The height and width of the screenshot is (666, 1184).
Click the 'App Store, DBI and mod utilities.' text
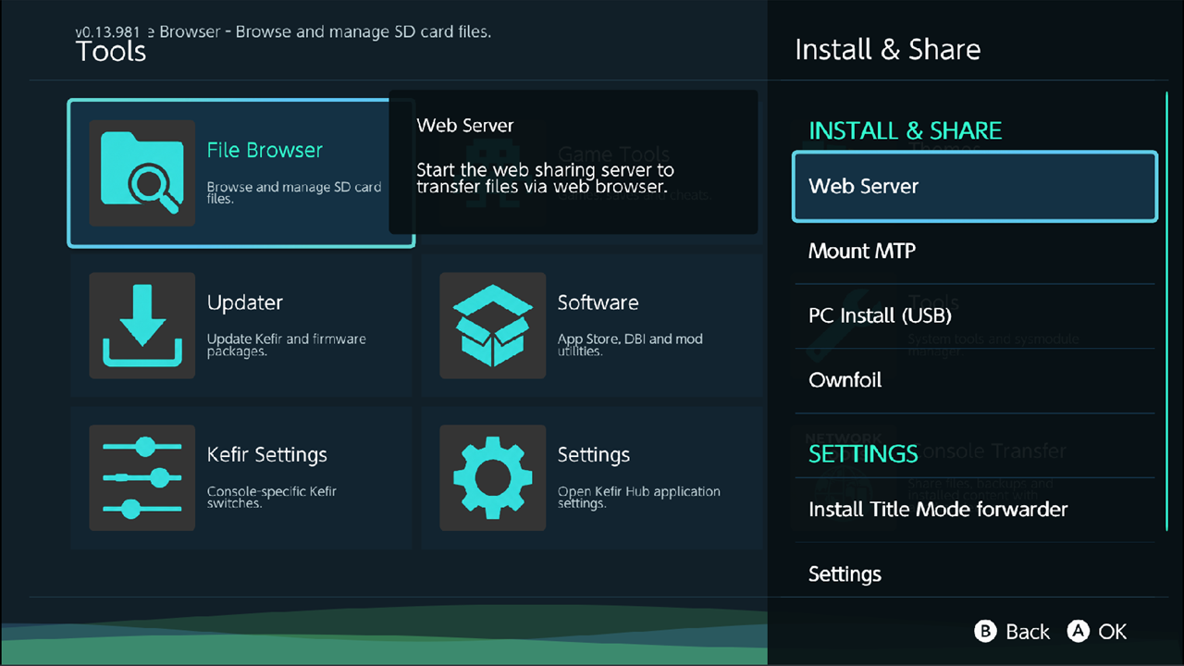click(630, 345)
